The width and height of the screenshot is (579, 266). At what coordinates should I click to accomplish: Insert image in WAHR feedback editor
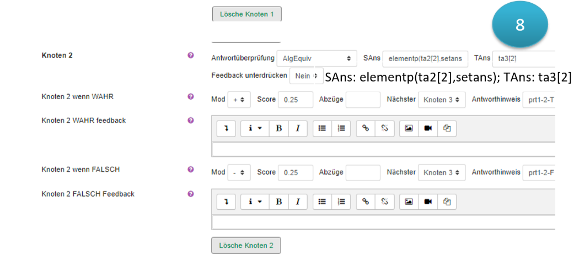[409, 128]
